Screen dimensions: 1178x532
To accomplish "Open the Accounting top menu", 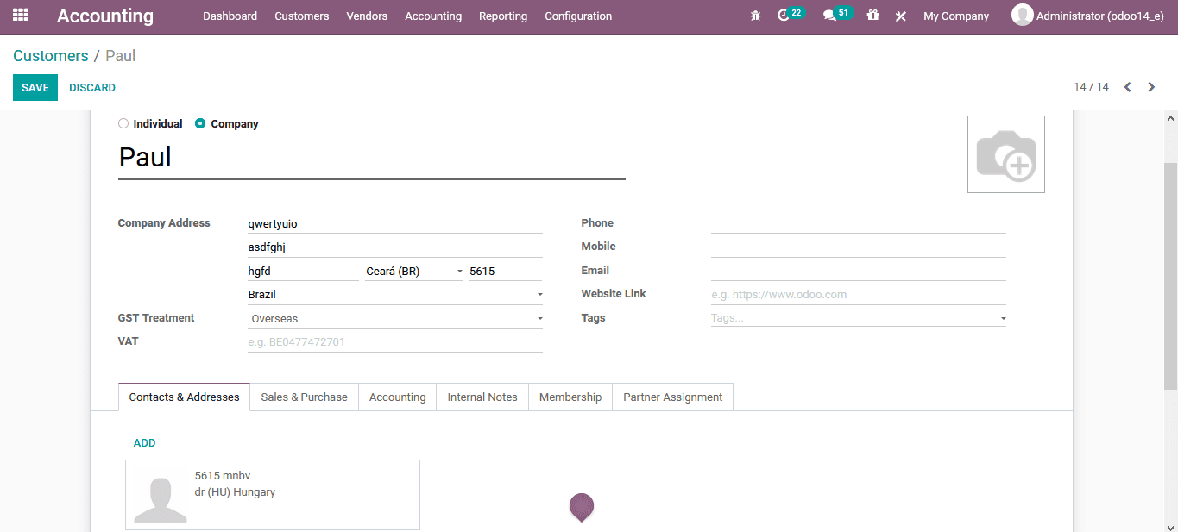I will tap(433, 16).
